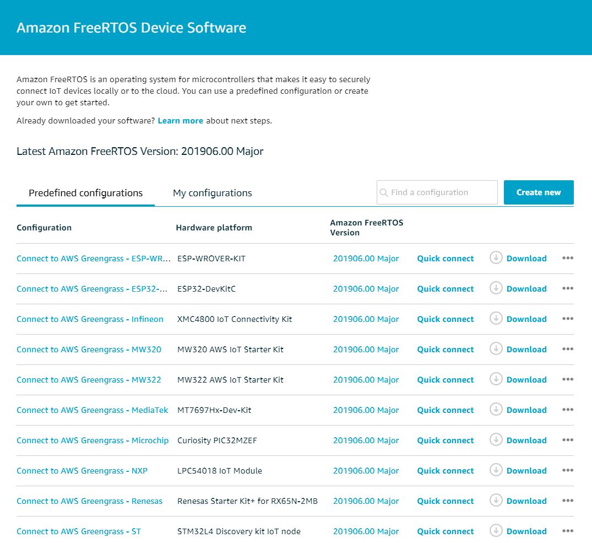Screen dimensions: 592x543
Task: Focus the Find a configuration search box
Action: [x=442, y=192]
